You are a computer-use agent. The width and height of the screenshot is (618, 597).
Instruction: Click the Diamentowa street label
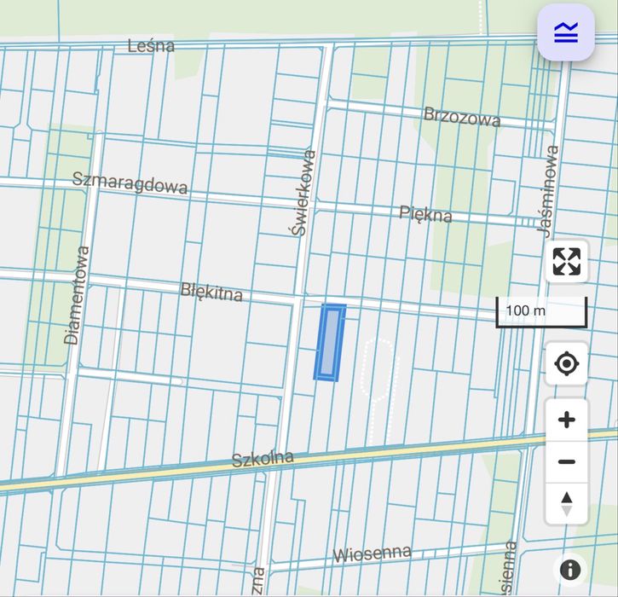click(76, 295)
